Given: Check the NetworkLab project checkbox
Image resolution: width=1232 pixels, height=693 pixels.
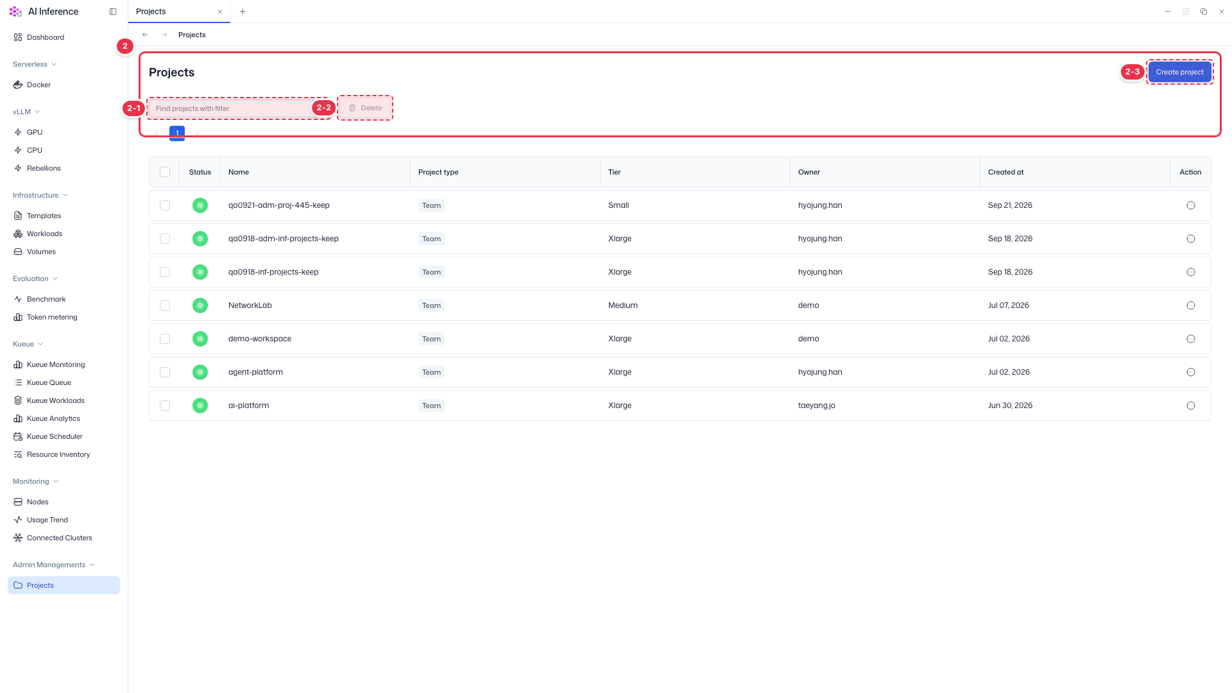Looking at the screenshot, I should click(x=165, y=305).
